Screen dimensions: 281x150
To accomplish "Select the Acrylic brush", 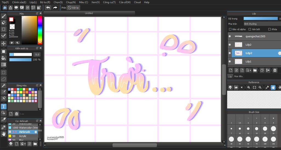I will (x=23, y=136).
